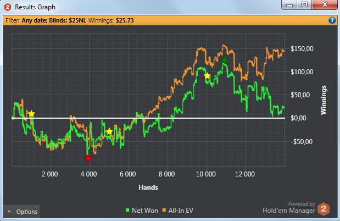The image size is (340, 221).
Task: Click the -$50,00 axis label
Action: pyautogui.click(x=302, y=141)
